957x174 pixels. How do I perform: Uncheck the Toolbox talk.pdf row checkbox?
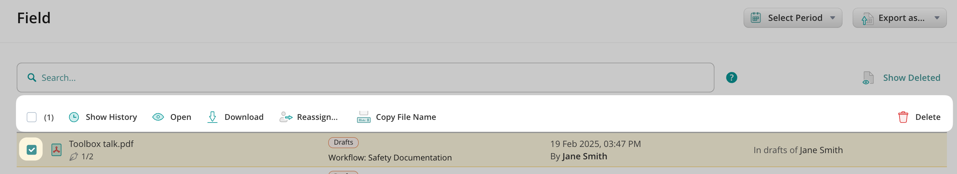31,150
